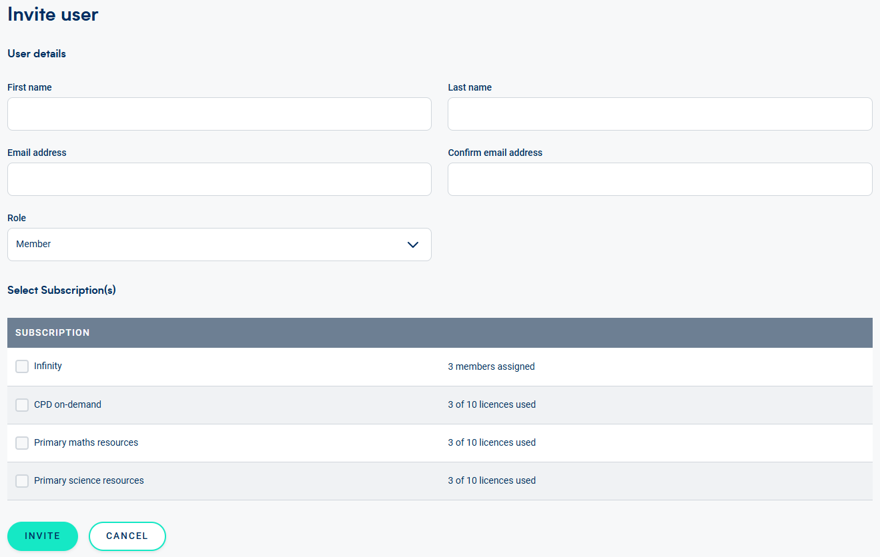Focus the Last name text box
The height and width of the screenshot is (557, 880).
pos(659,114)
